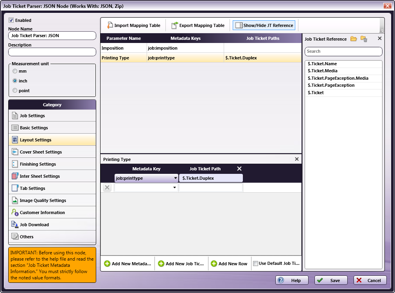
Task: Close the Job Ticket Reference panel
Action: click(379, 39)
